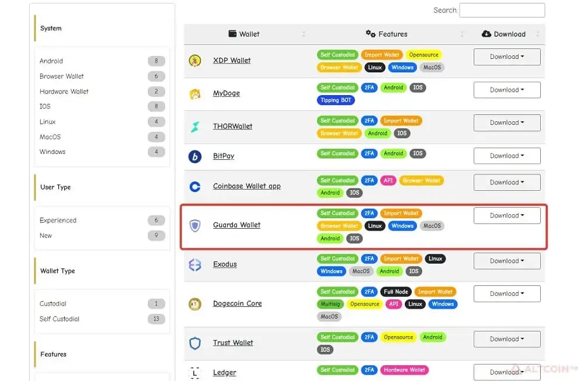Filter by Self Custodial wallet type

coord(102,319)
